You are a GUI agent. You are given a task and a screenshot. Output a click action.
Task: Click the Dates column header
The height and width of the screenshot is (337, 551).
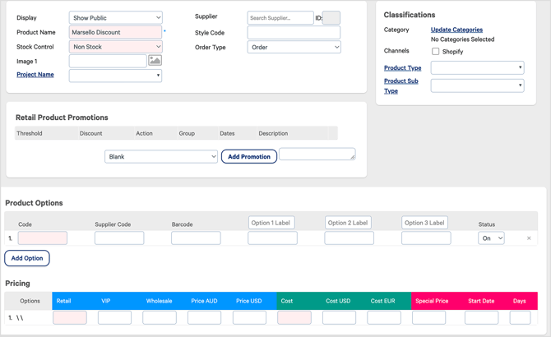[x=227, y=133]
